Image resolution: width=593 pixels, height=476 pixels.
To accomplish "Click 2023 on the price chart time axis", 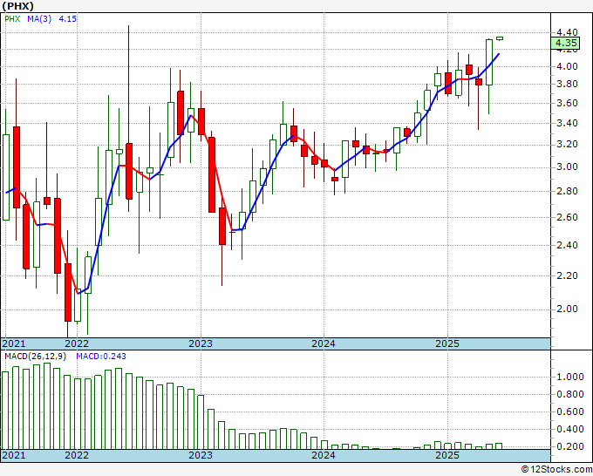I will (201, 343).
